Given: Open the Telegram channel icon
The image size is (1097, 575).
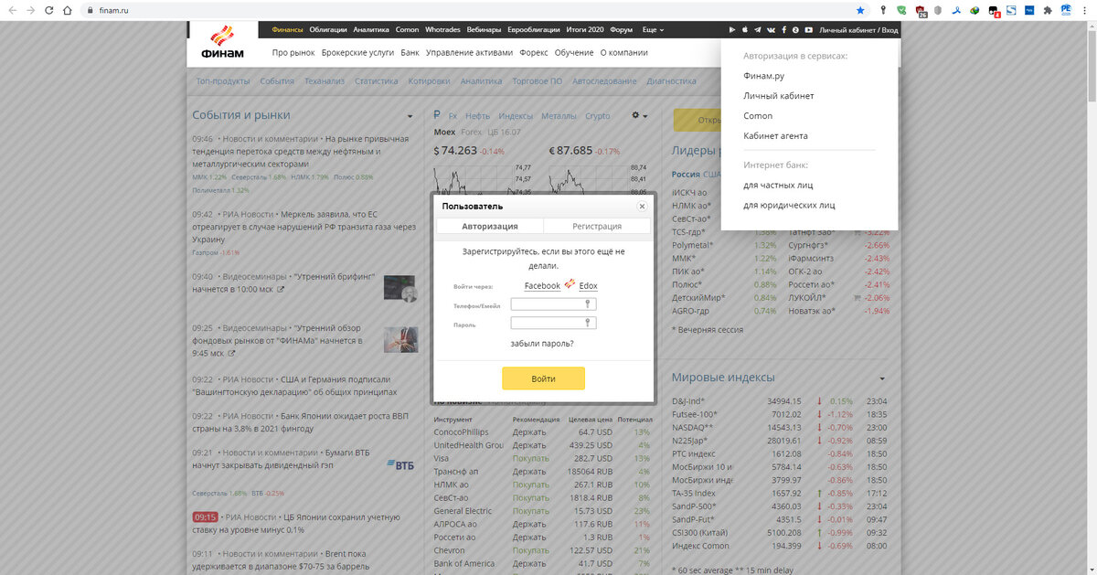Looking at the screenshot, I should coord(758,30).
